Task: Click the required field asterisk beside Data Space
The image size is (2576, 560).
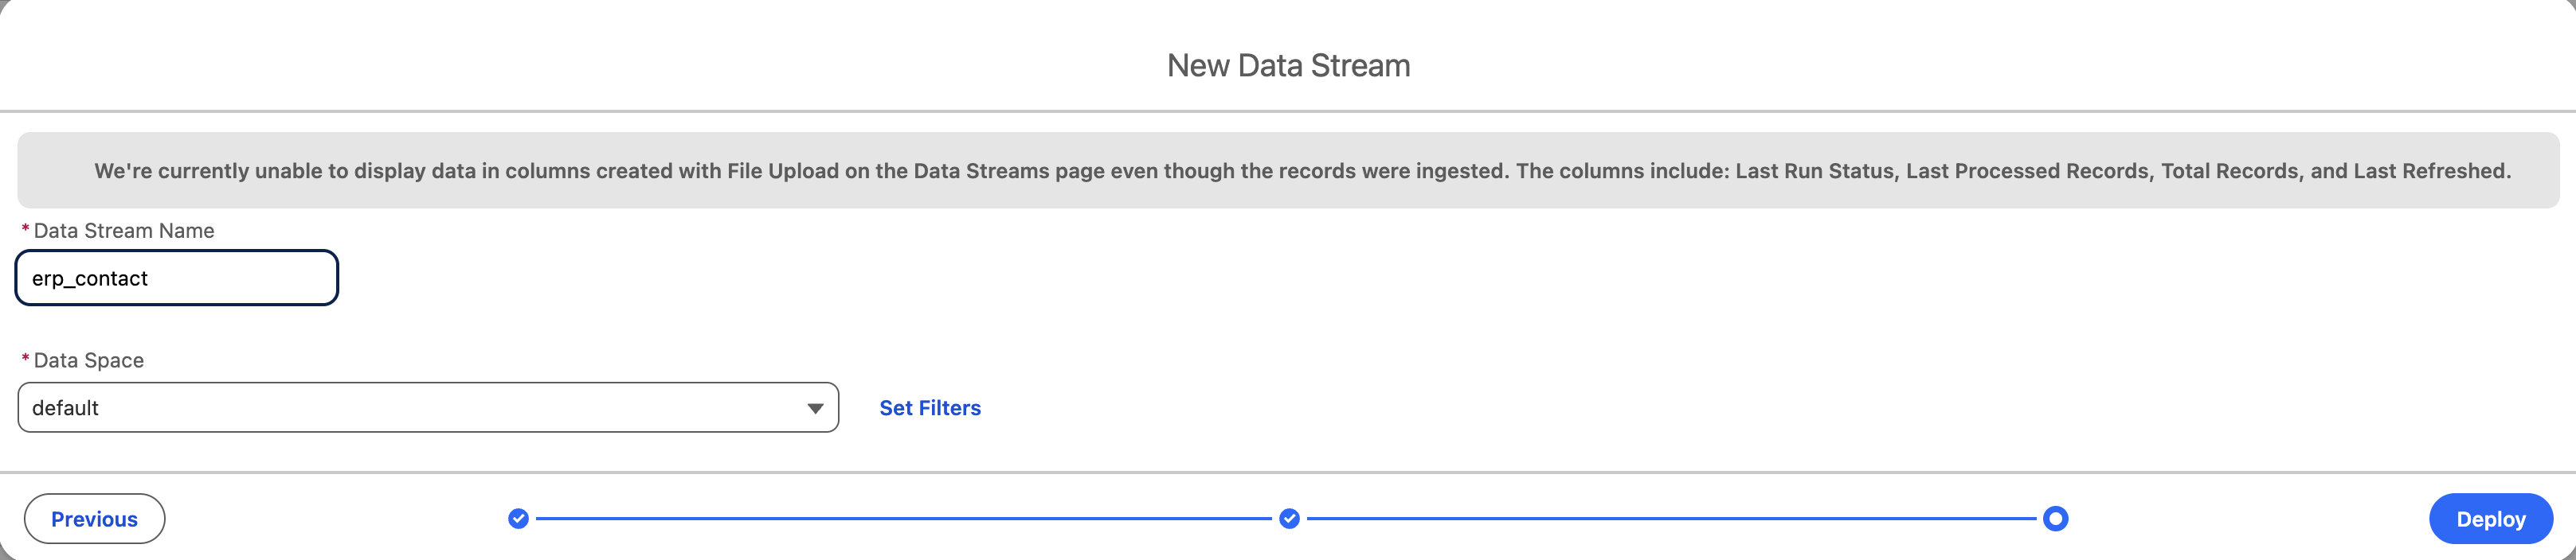Action: [24, 360]
